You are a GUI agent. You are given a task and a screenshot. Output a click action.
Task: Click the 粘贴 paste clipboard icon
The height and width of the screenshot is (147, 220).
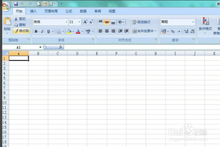click(x=7, y=21)
